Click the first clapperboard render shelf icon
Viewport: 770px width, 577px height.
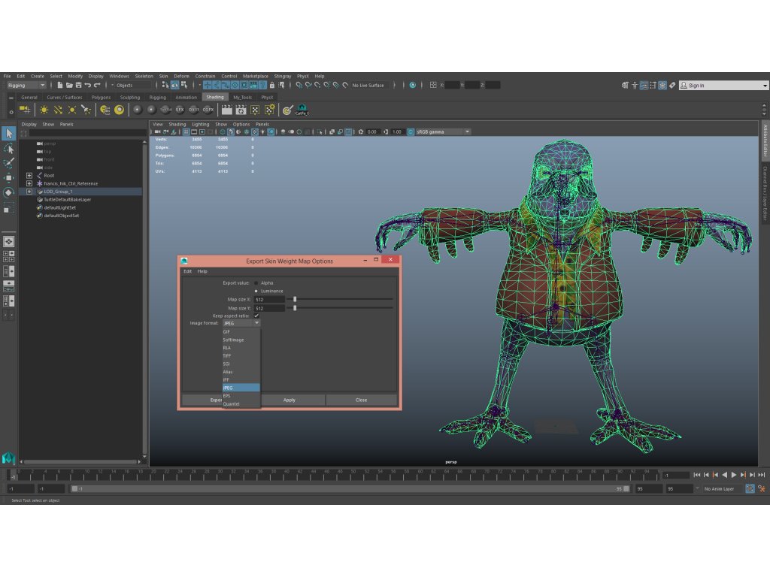pyautogui.click(x=226, y=110)
